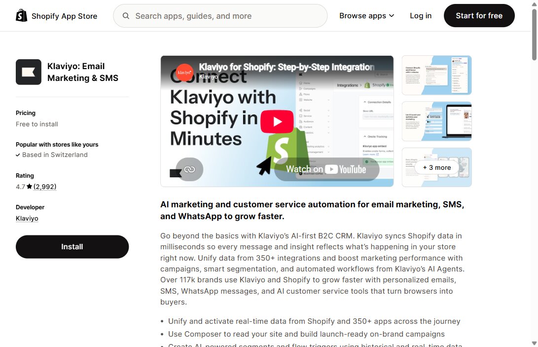Click the Free to install text

coord(36,124)
